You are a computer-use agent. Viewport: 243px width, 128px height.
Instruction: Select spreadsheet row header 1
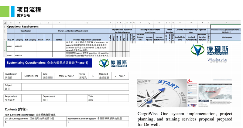coord(5,27)
